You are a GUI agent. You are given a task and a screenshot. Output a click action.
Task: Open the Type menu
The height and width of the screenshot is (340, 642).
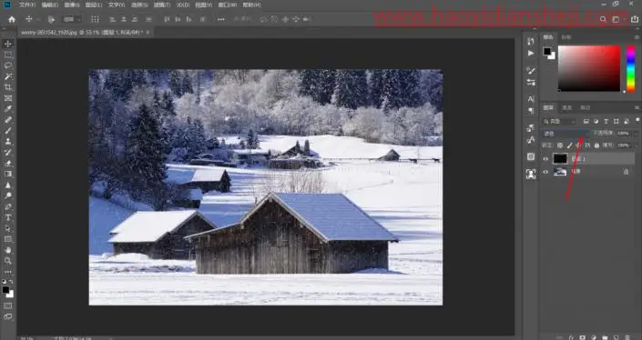[x=117, y=5]
